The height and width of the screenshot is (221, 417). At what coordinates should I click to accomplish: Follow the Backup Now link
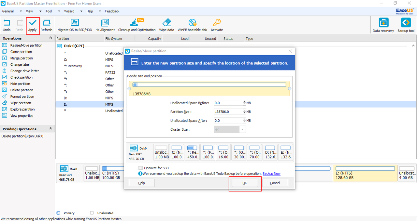point(271,174)
